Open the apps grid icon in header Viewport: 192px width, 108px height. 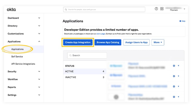pyautogui.click(x=162, y=9)
